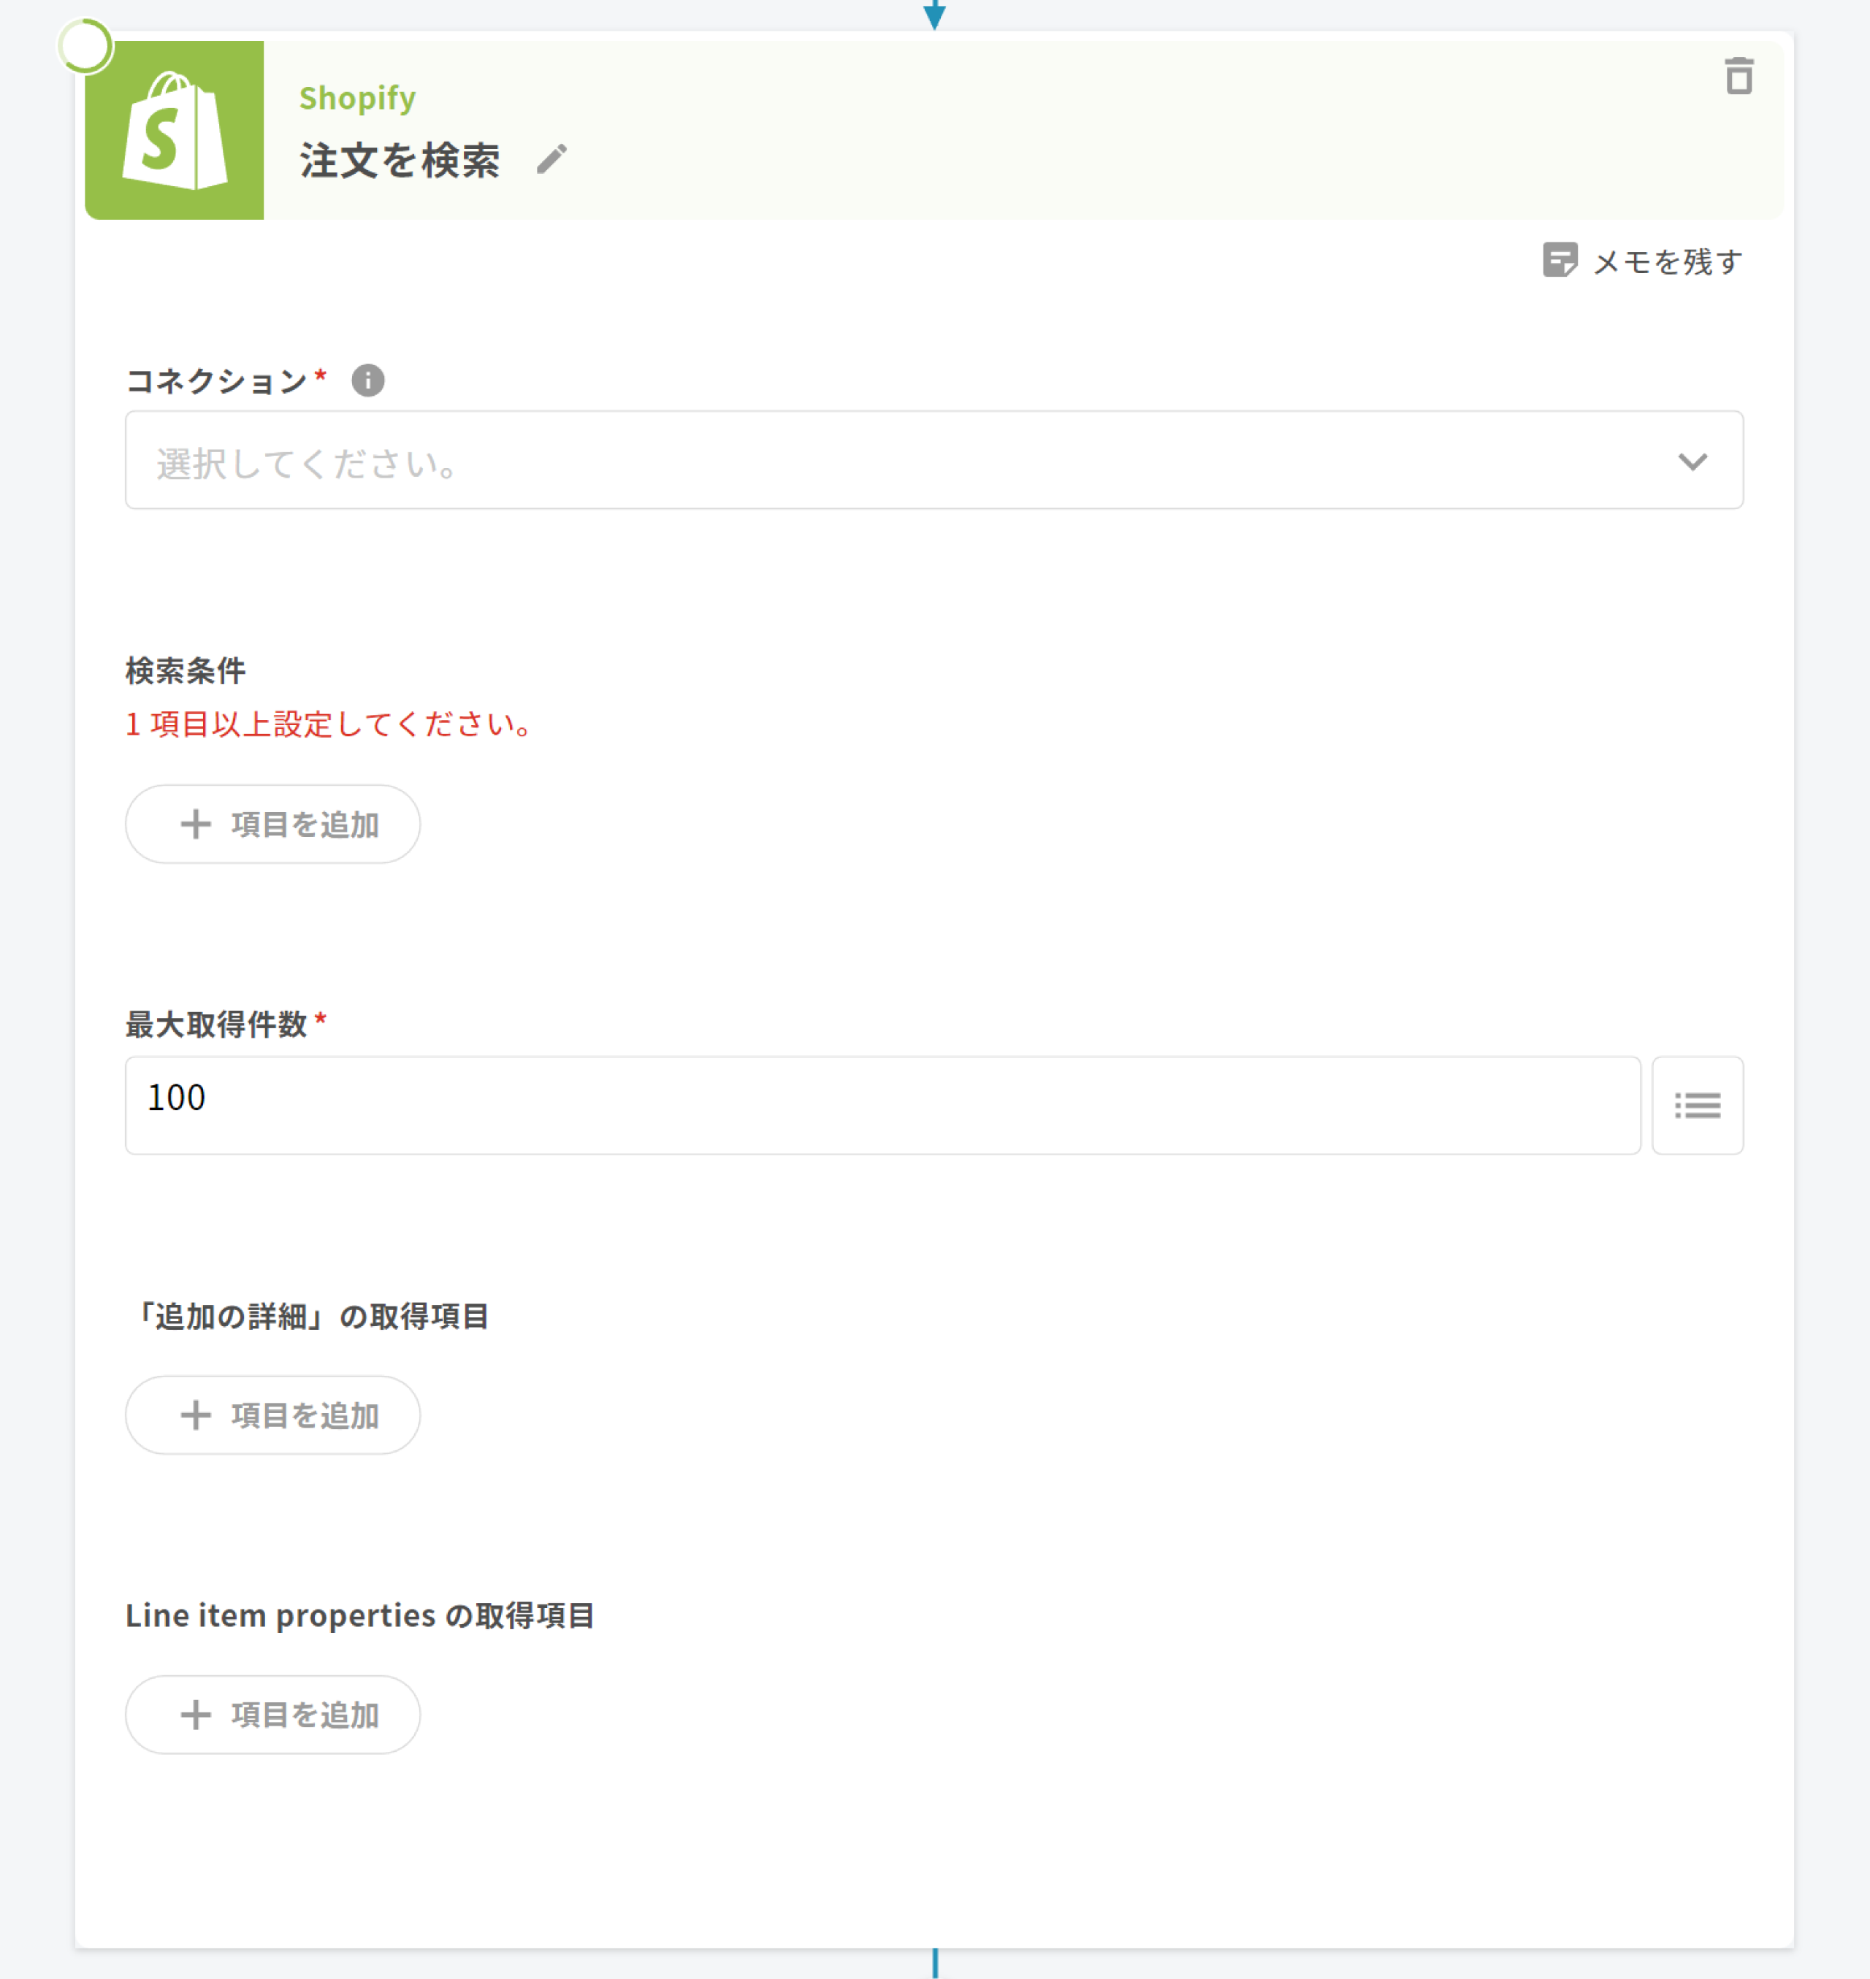Click the pencil icon to rename 注文を検索
The width and height of the screenshot is (1870, 1979).
[x=552, y=159]
